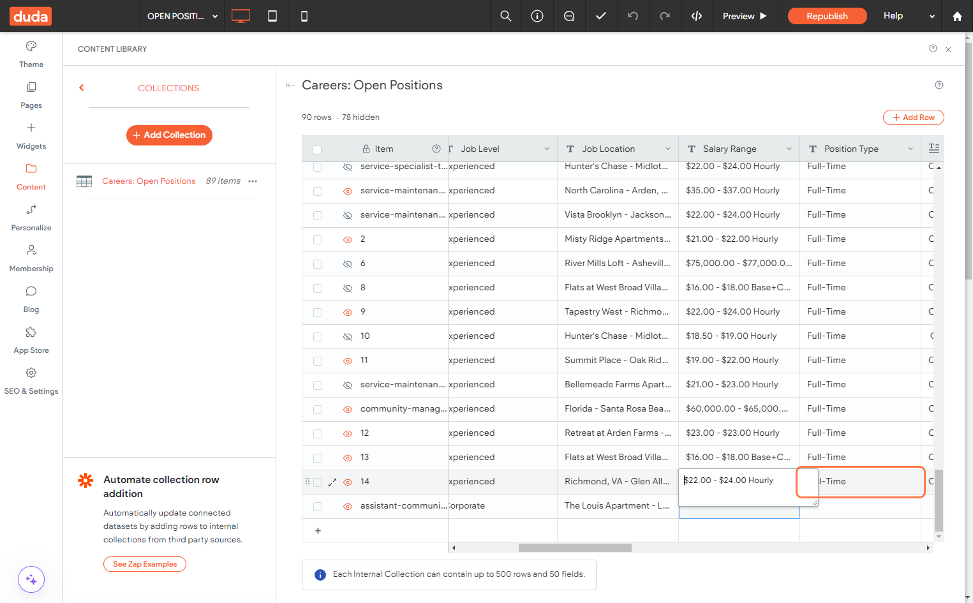
Task: Click the redo arrow
Action: 665,16
